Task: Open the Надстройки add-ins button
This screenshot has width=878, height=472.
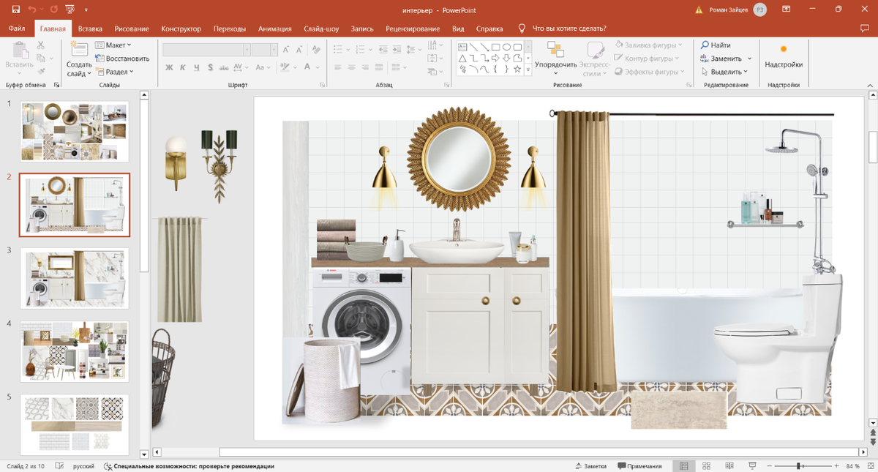Action: tap(784, 56)
